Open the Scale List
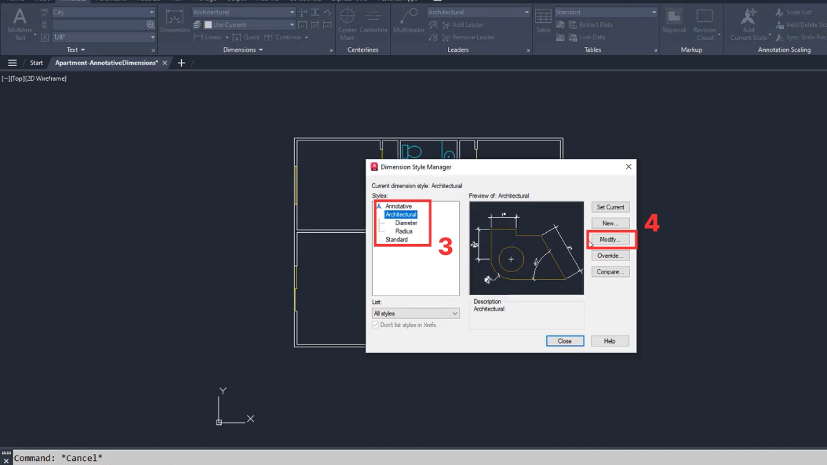 [x=793, y=12]
